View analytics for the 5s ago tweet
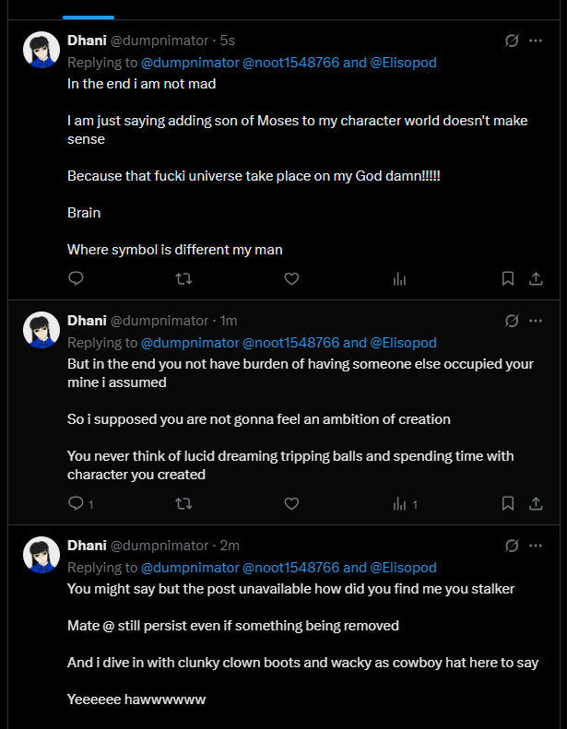567x729 pixels. click(x=399, y=278)
